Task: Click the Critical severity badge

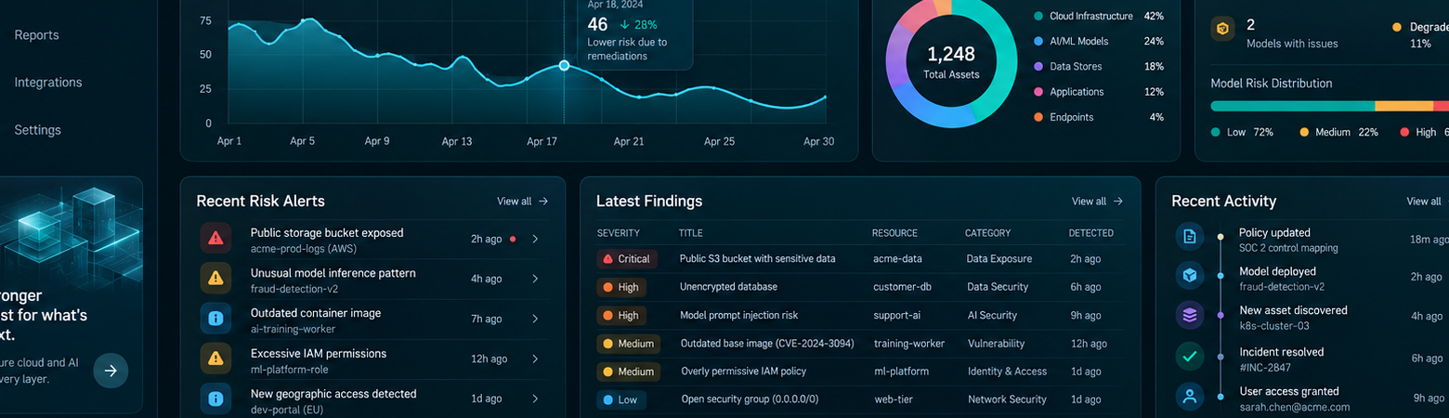Action: (x=627, y=259)
